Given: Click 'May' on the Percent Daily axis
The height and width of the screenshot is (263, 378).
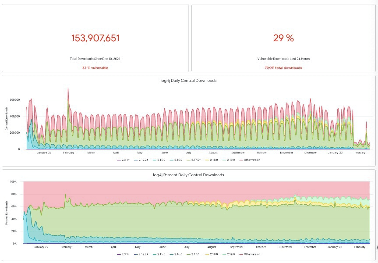Looking at the screenshot, I should (x=138, y=247).
